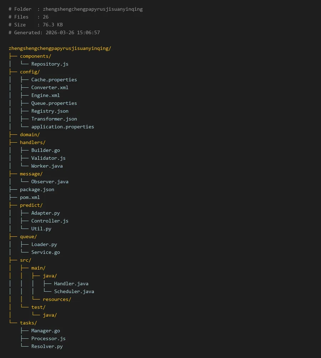Viewport: 321px width, 358px height.
Task: Open Observer.java under message
Action: point(50,181)
